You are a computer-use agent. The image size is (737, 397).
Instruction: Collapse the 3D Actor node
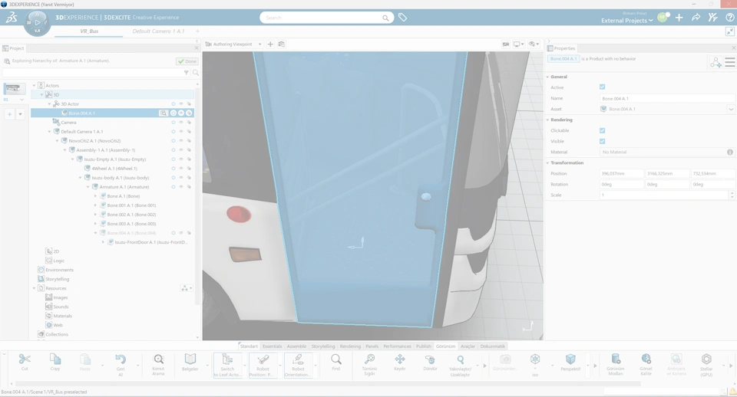coord(49,104)
